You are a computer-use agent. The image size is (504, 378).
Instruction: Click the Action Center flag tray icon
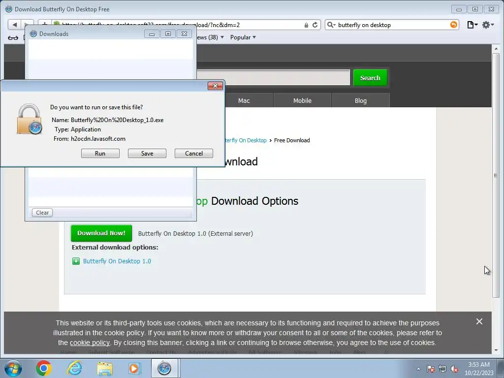click(431, 369)
